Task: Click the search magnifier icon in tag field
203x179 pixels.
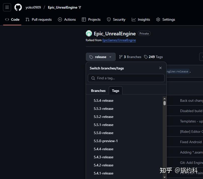Action: pos(93,78)
